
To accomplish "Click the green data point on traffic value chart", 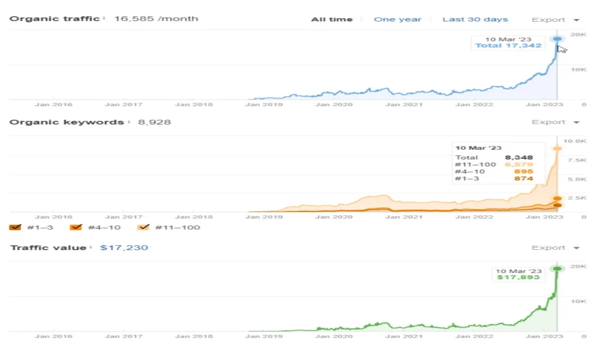I will click(x=557, y=269).
